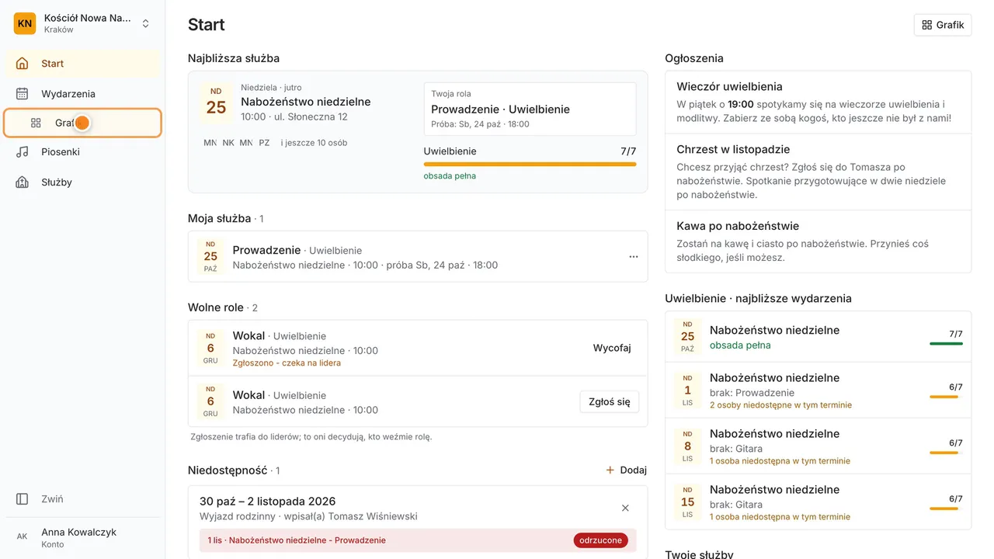Remove the 30 paź – 2 listopada unavailability
Viewport: 994px width, 559px height.
pos(625,508)
